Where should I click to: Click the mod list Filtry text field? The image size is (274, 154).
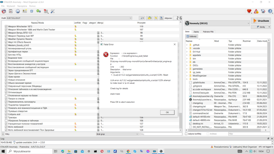tap(161, 134)
